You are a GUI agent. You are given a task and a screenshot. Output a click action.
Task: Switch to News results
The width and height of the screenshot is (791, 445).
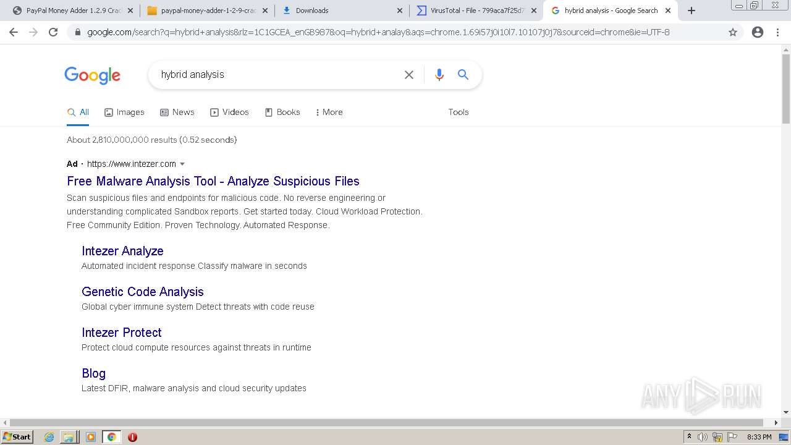click(x=177, y=112)
